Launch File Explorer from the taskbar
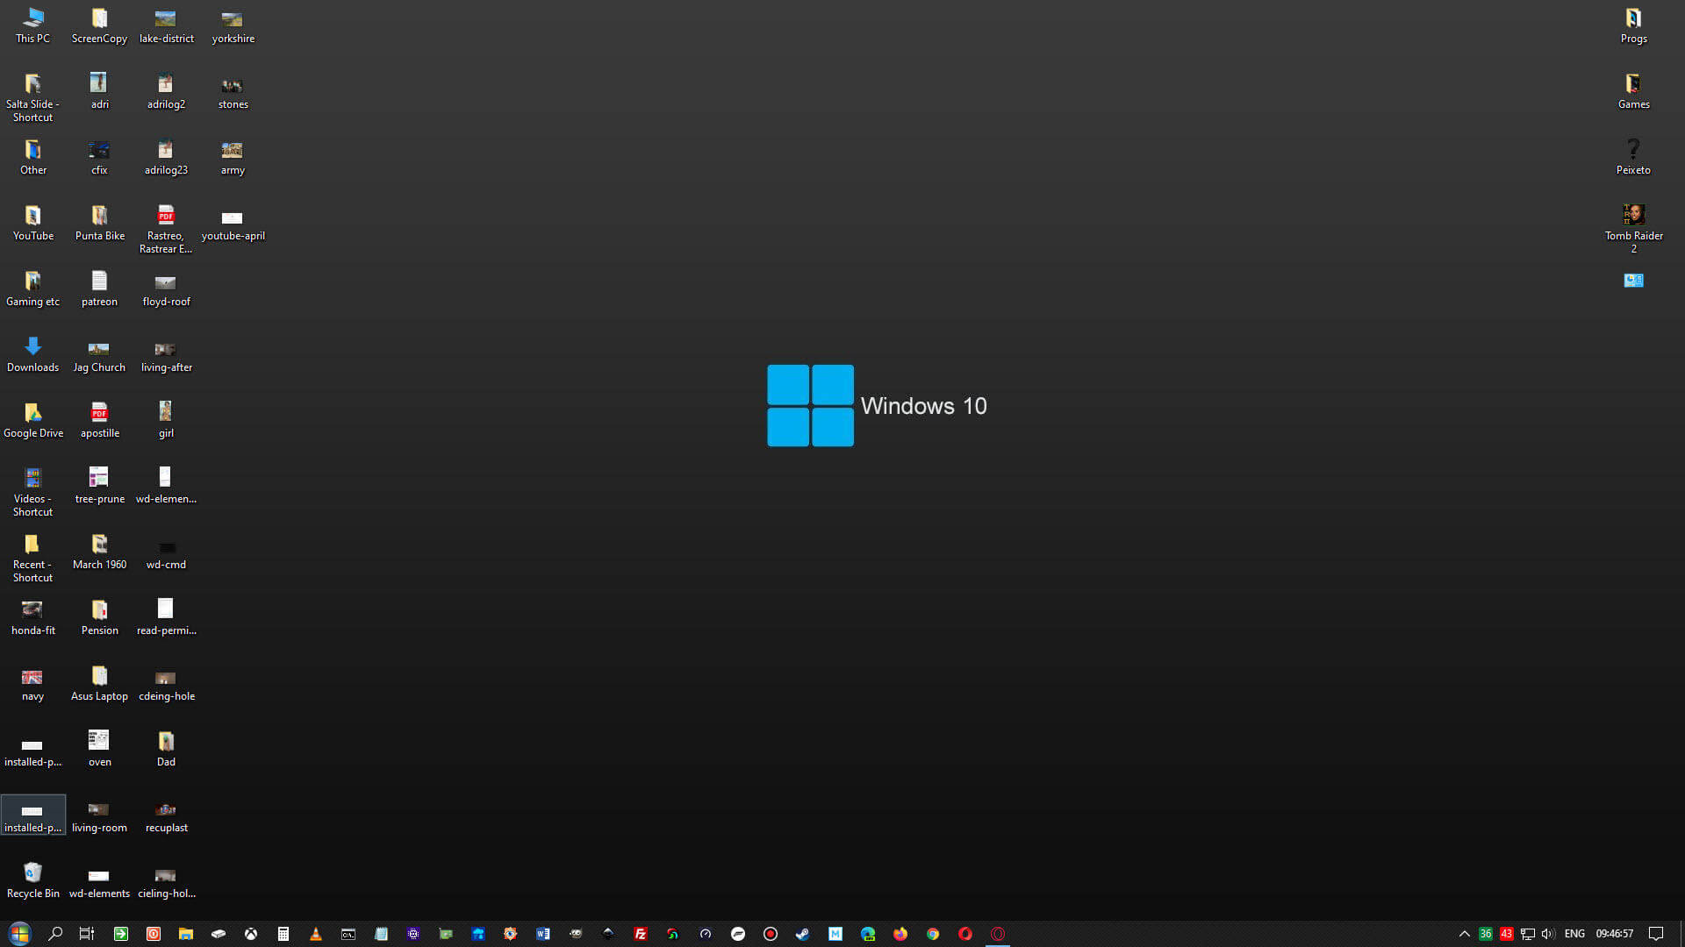Screen dimensions: 1685x947 click(x=186, y=934)
